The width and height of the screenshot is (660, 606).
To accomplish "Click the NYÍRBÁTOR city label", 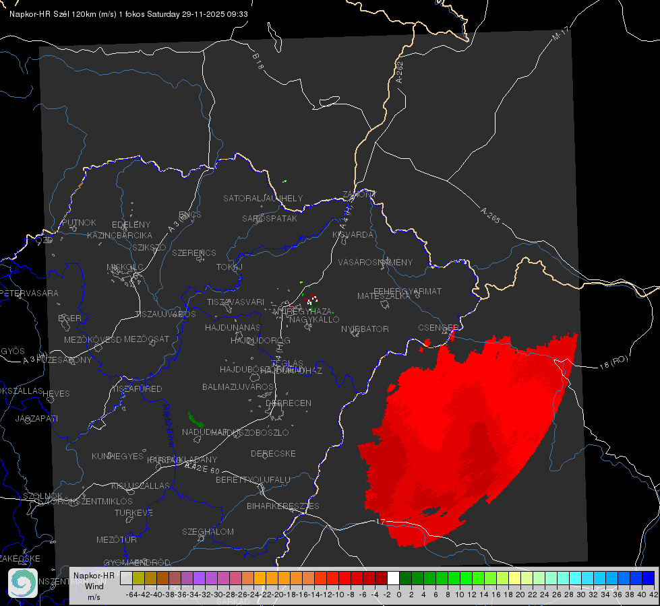I will 365,329.
